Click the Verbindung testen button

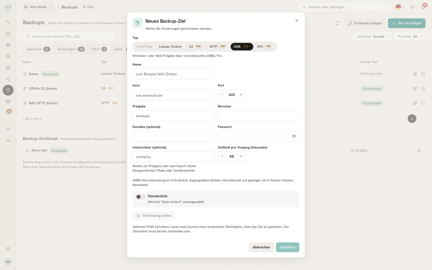(154, 216)
